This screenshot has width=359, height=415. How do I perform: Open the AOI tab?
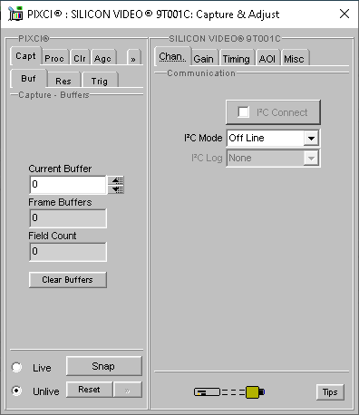tap(267, 58)
